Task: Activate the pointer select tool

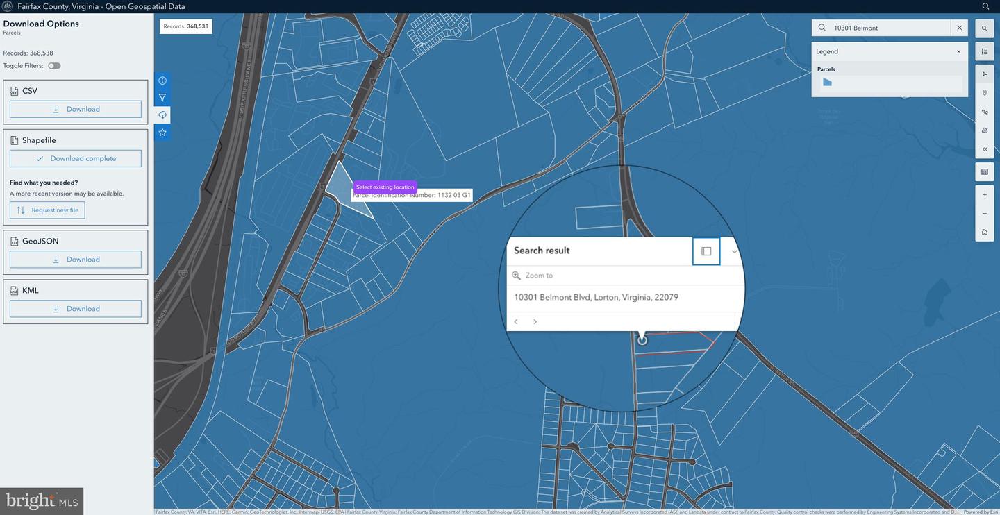Action: coord(984,74)
